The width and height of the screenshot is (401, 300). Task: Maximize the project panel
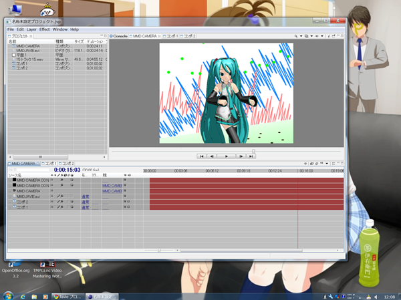pos(106,36)
